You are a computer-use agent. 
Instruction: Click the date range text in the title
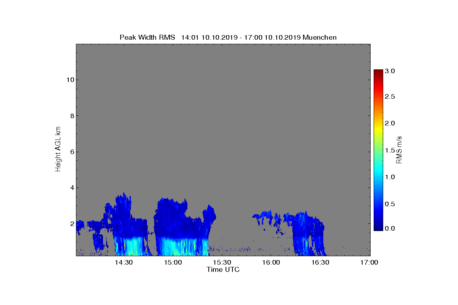pos(241,37)
